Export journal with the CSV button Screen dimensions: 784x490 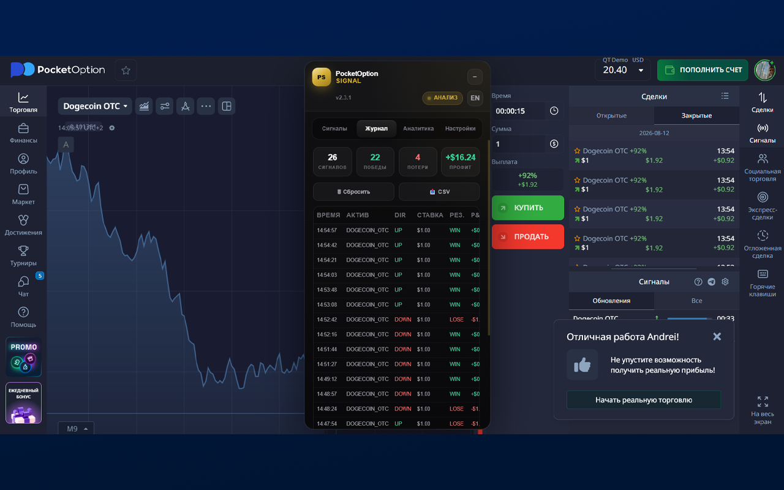[439, 192]
